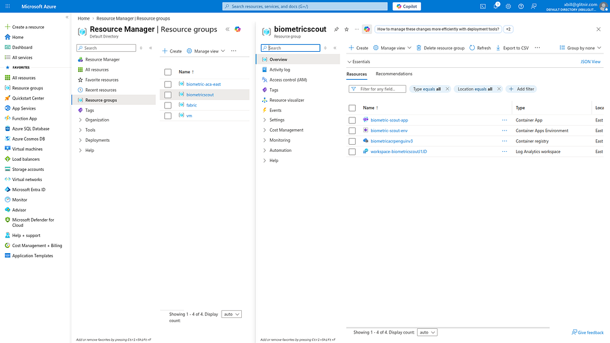Image resolution: width=610 pixels, height=343 pixels.
Task: Check the biometricacrpenguinv3 resource box
Action: [x=352, y=142]
